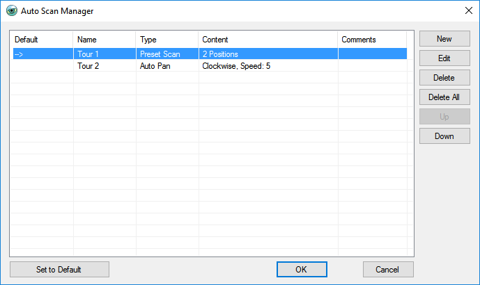
Task: Create a new scan with New button
Action: click(x=444, y=39)
